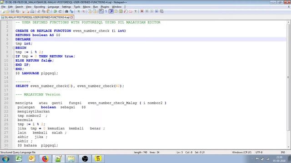Click the Close document toolbar icon
This screenshot has width=291, height=163.
click(23, 11)
